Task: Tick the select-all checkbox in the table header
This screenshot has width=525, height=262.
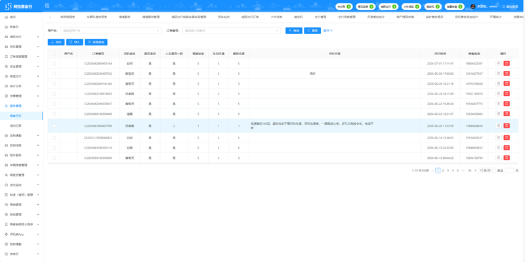Action: point(54,54)
